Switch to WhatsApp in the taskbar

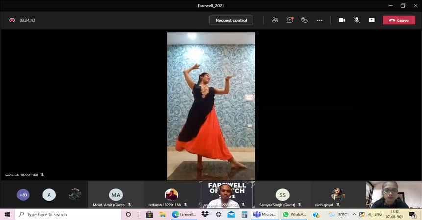pos(296,215)
